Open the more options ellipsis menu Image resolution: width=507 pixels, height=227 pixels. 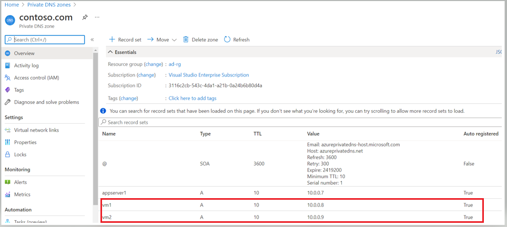coord(97,17)
